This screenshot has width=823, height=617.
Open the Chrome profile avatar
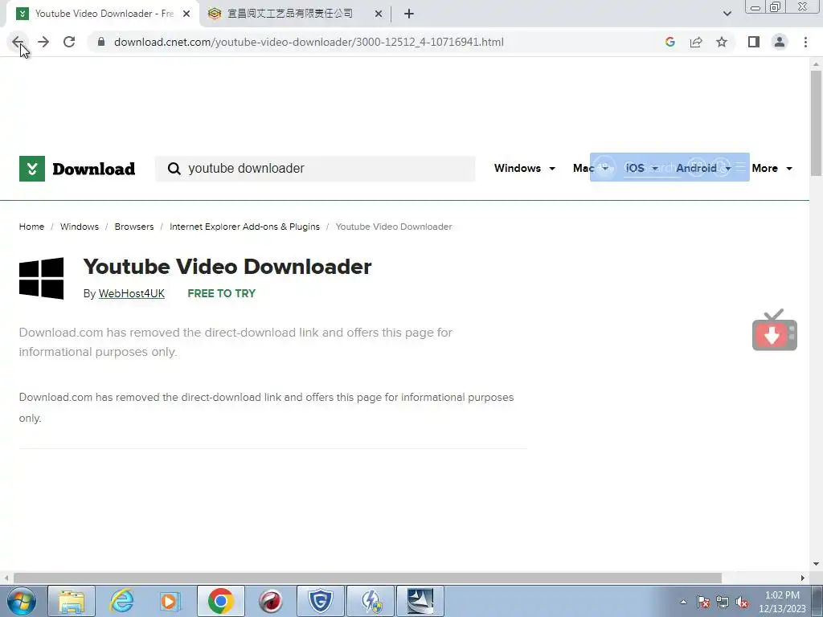(x=780, y=42)
